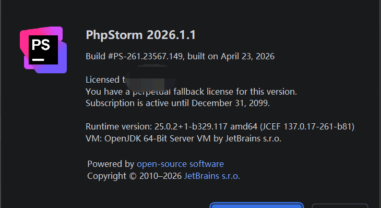
Task: Click the 'Powered by' text
Action: point(111,164)
